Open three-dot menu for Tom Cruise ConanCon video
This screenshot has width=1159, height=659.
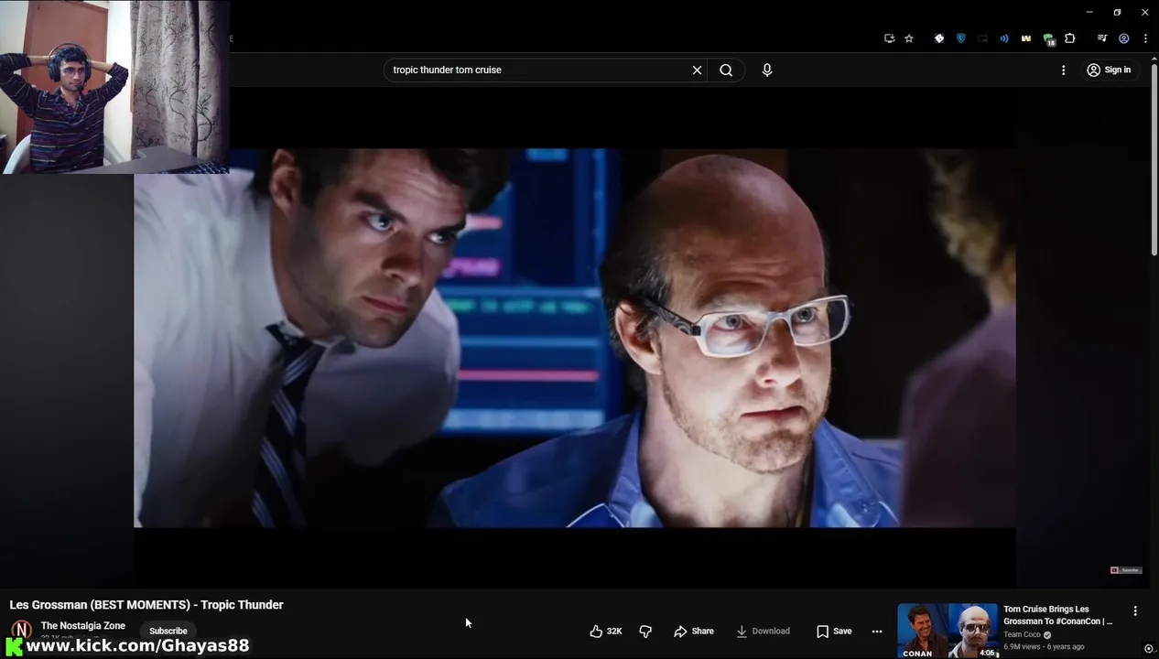1135,610
